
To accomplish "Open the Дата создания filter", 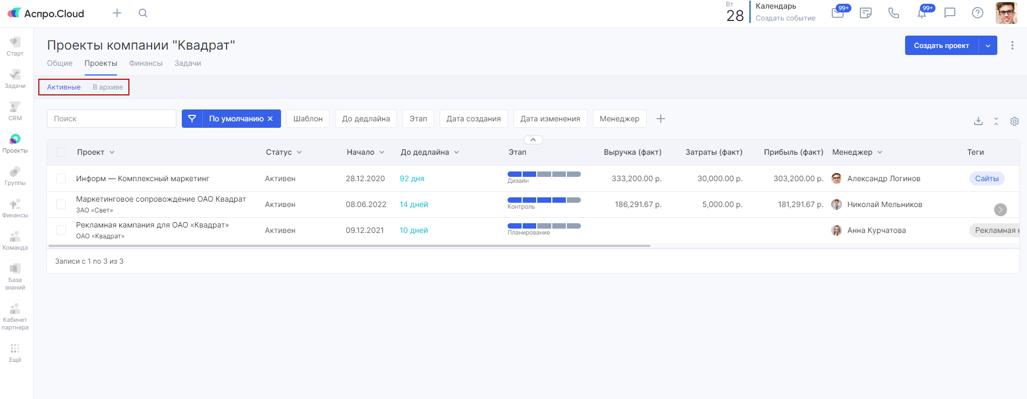I will (474, 119).
